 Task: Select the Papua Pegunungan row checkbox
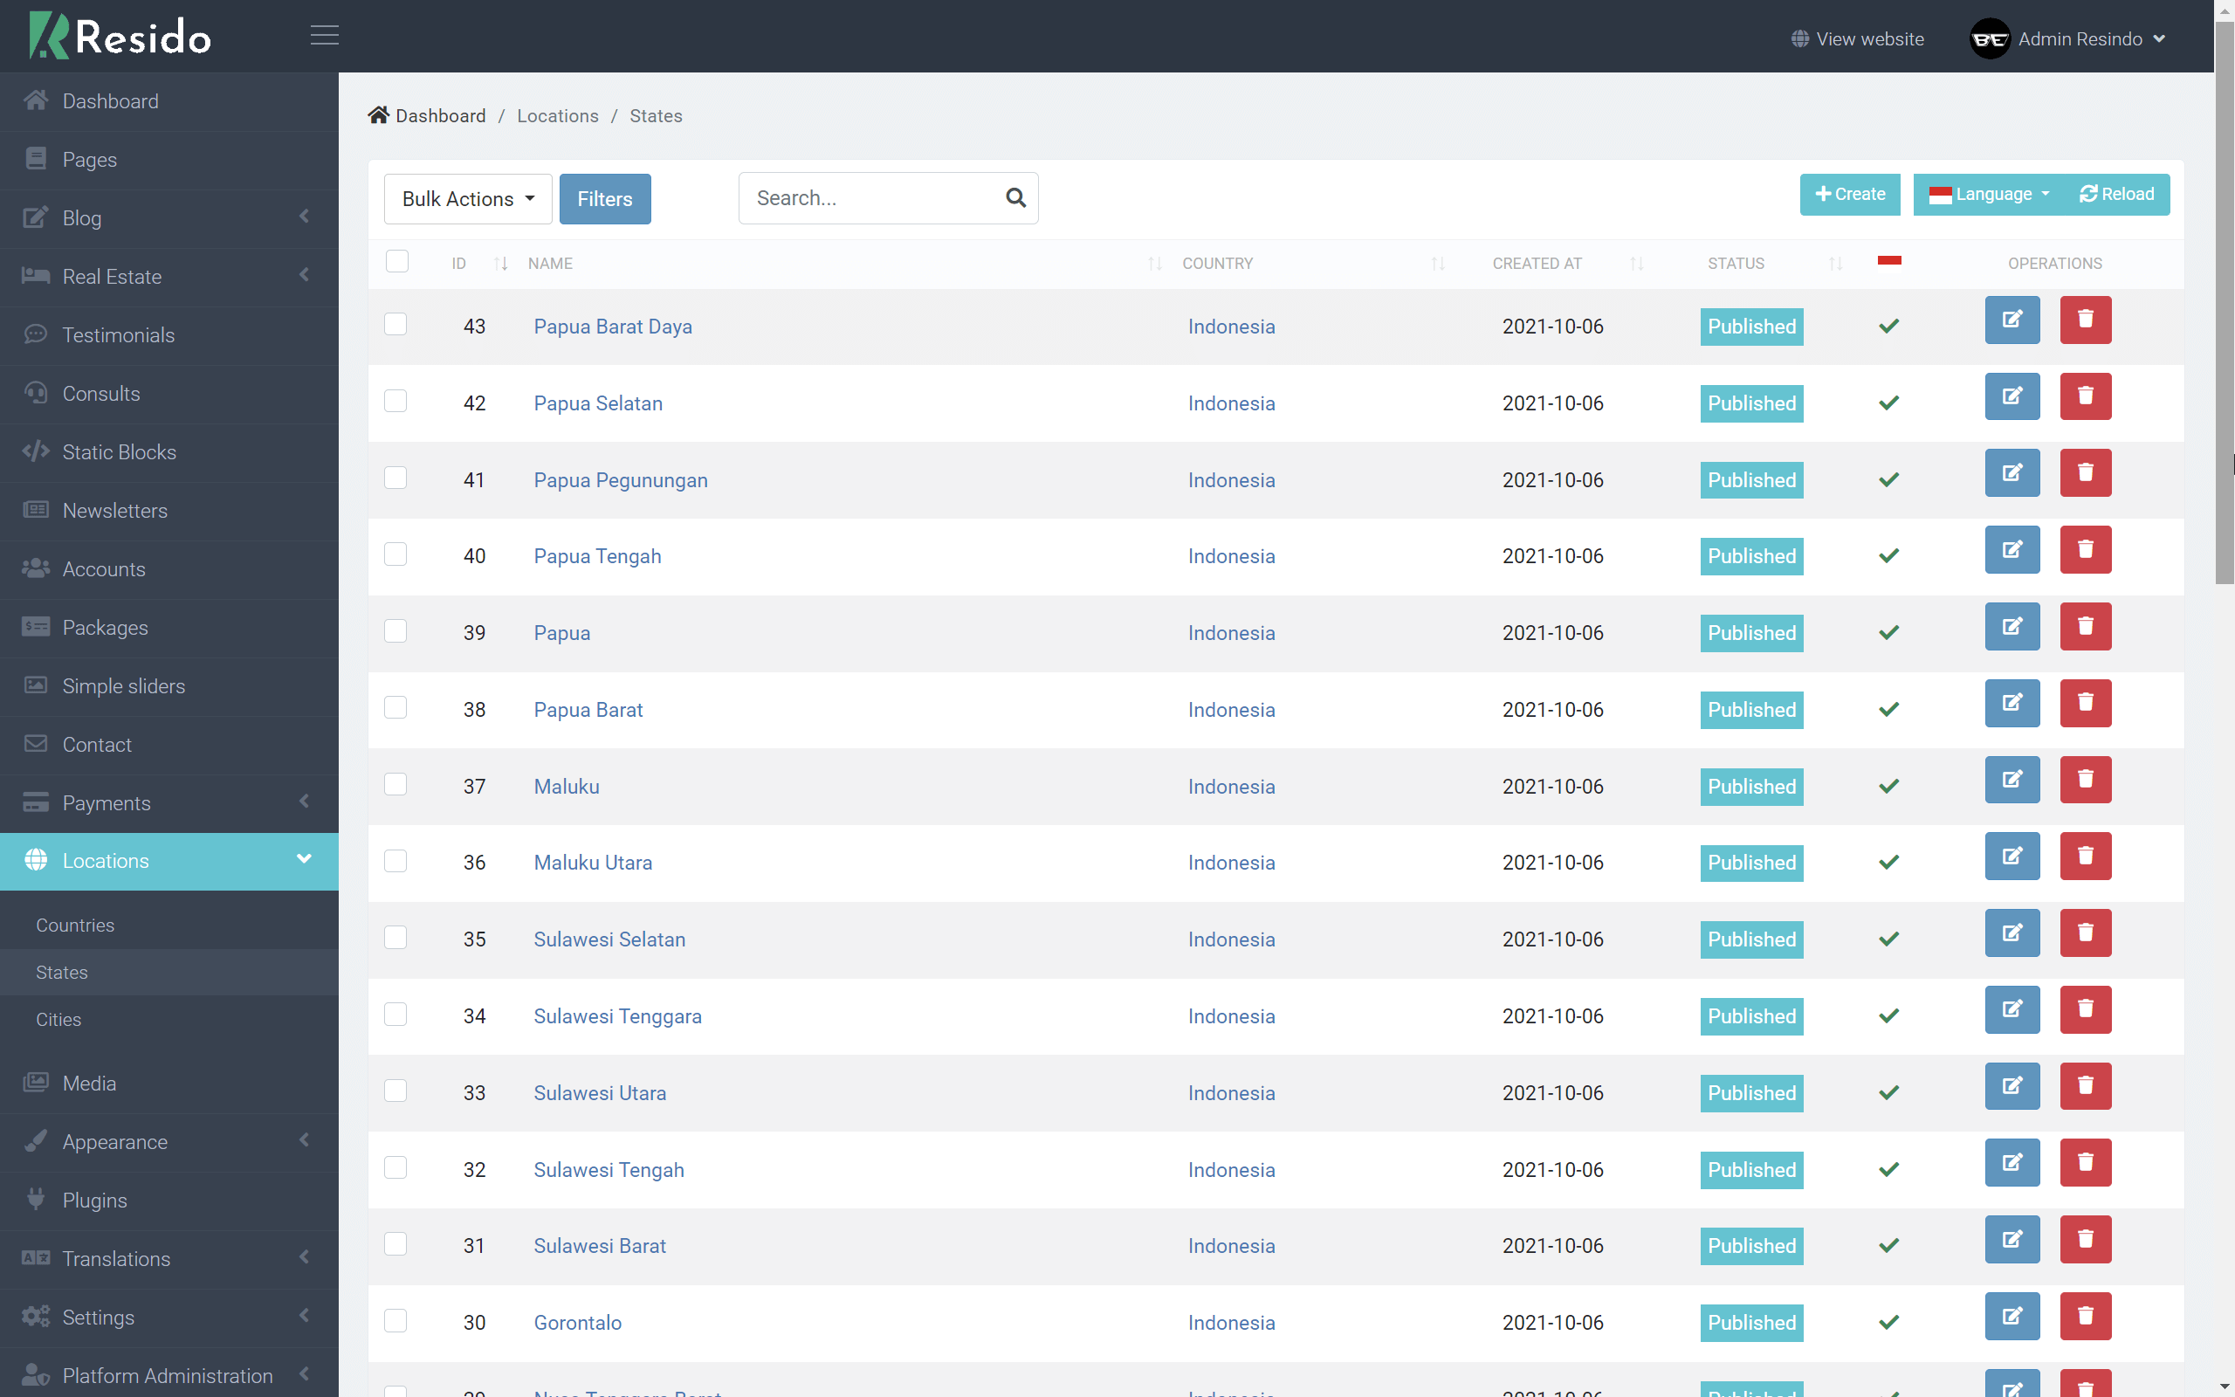click(395, 478)
